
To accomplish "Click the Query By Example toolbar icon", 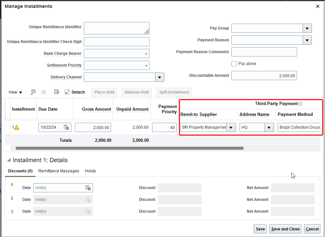I will tap(57, 92).
